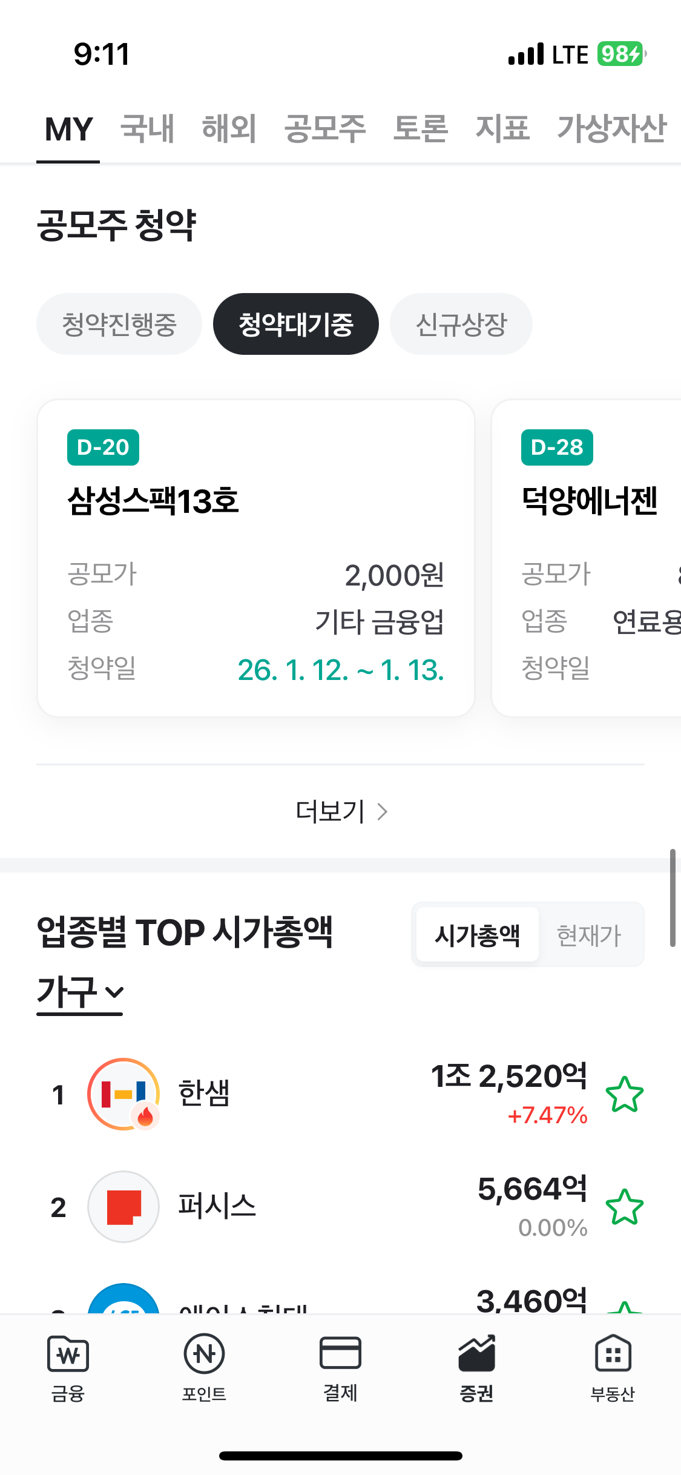This screenshot has height=1475, width=681.
Task: Click the vertical scrollbar handle
Action: [672, 897]
